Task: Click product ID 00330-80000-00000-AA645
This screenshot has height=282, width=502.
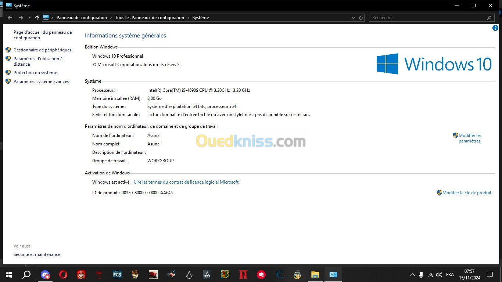Action: (147, 193)
